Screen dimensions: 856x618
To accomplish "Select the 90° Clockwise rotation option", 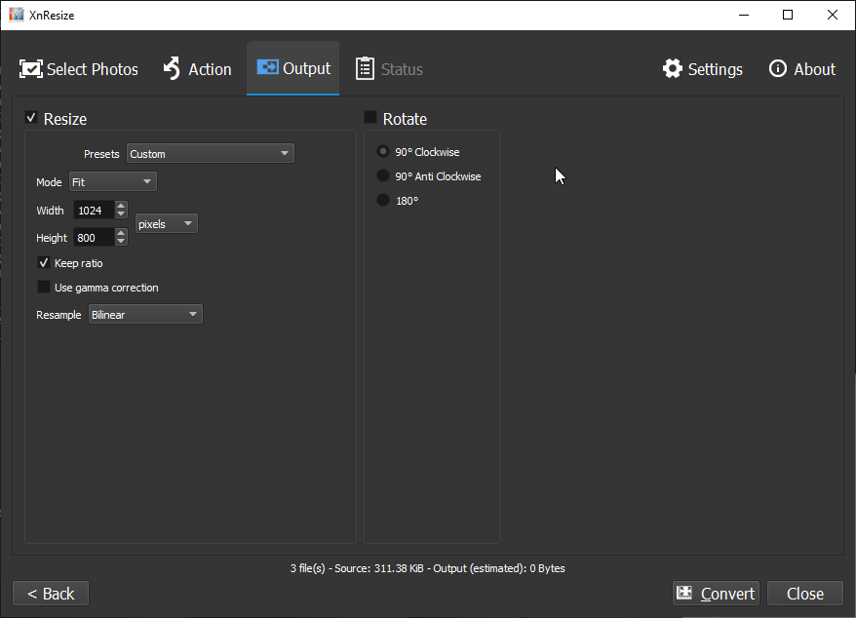I will click(x=381, y=151).
